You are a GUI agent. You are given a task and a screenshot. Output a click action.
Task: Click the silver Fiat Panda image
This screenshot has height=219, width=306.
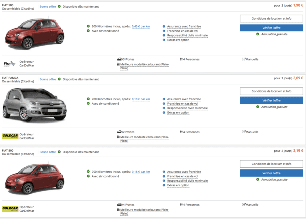pos(34,105)
